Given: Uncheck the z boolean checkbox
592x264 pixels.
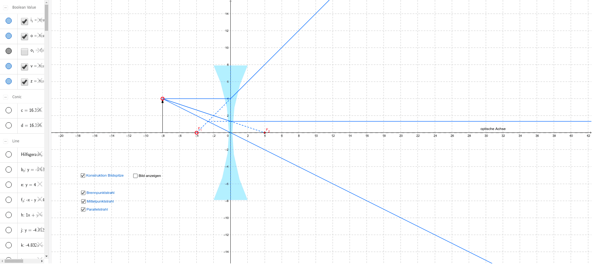Looking at the screenshot, I should pyautogui.click(x=24, y=82).
